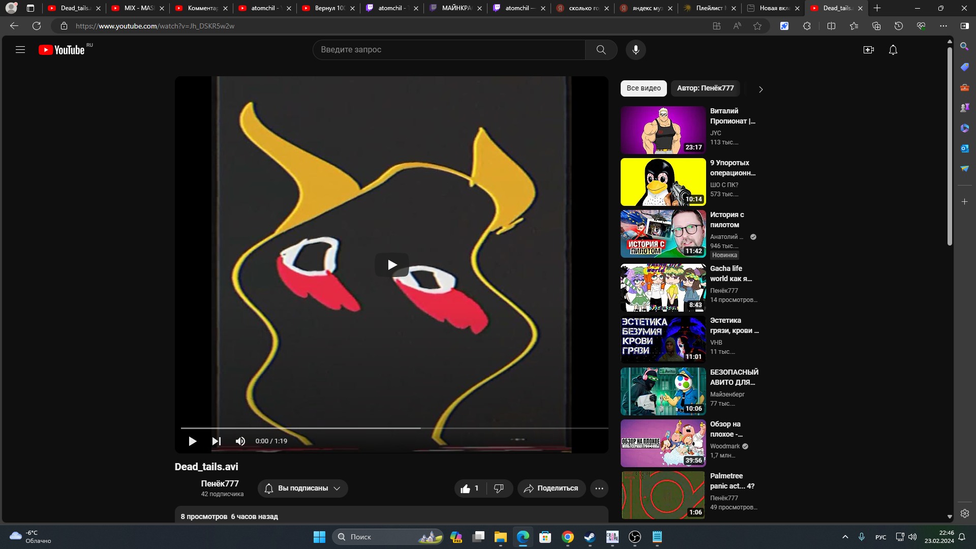The height and width of the screenshot is (549, 976).
Task: Toggle Read aloud icon in address bar
Action: pyautogui.click(x=737, y=26)
